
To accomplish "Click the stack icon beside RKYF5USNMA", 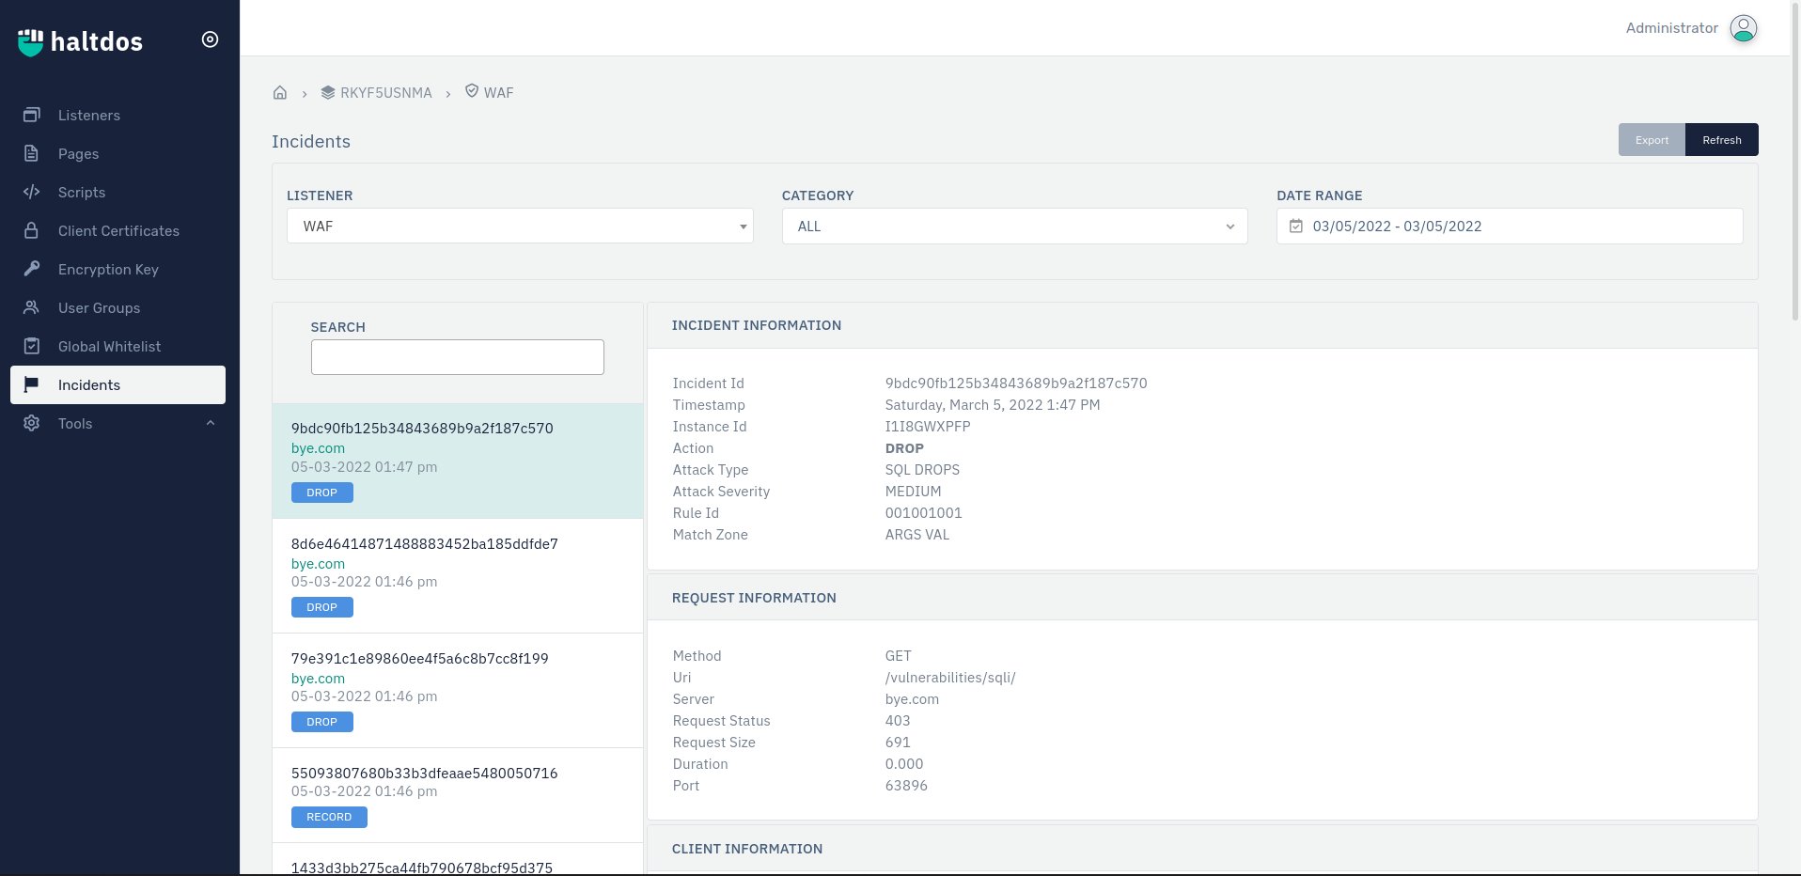I will click(328, 92).
